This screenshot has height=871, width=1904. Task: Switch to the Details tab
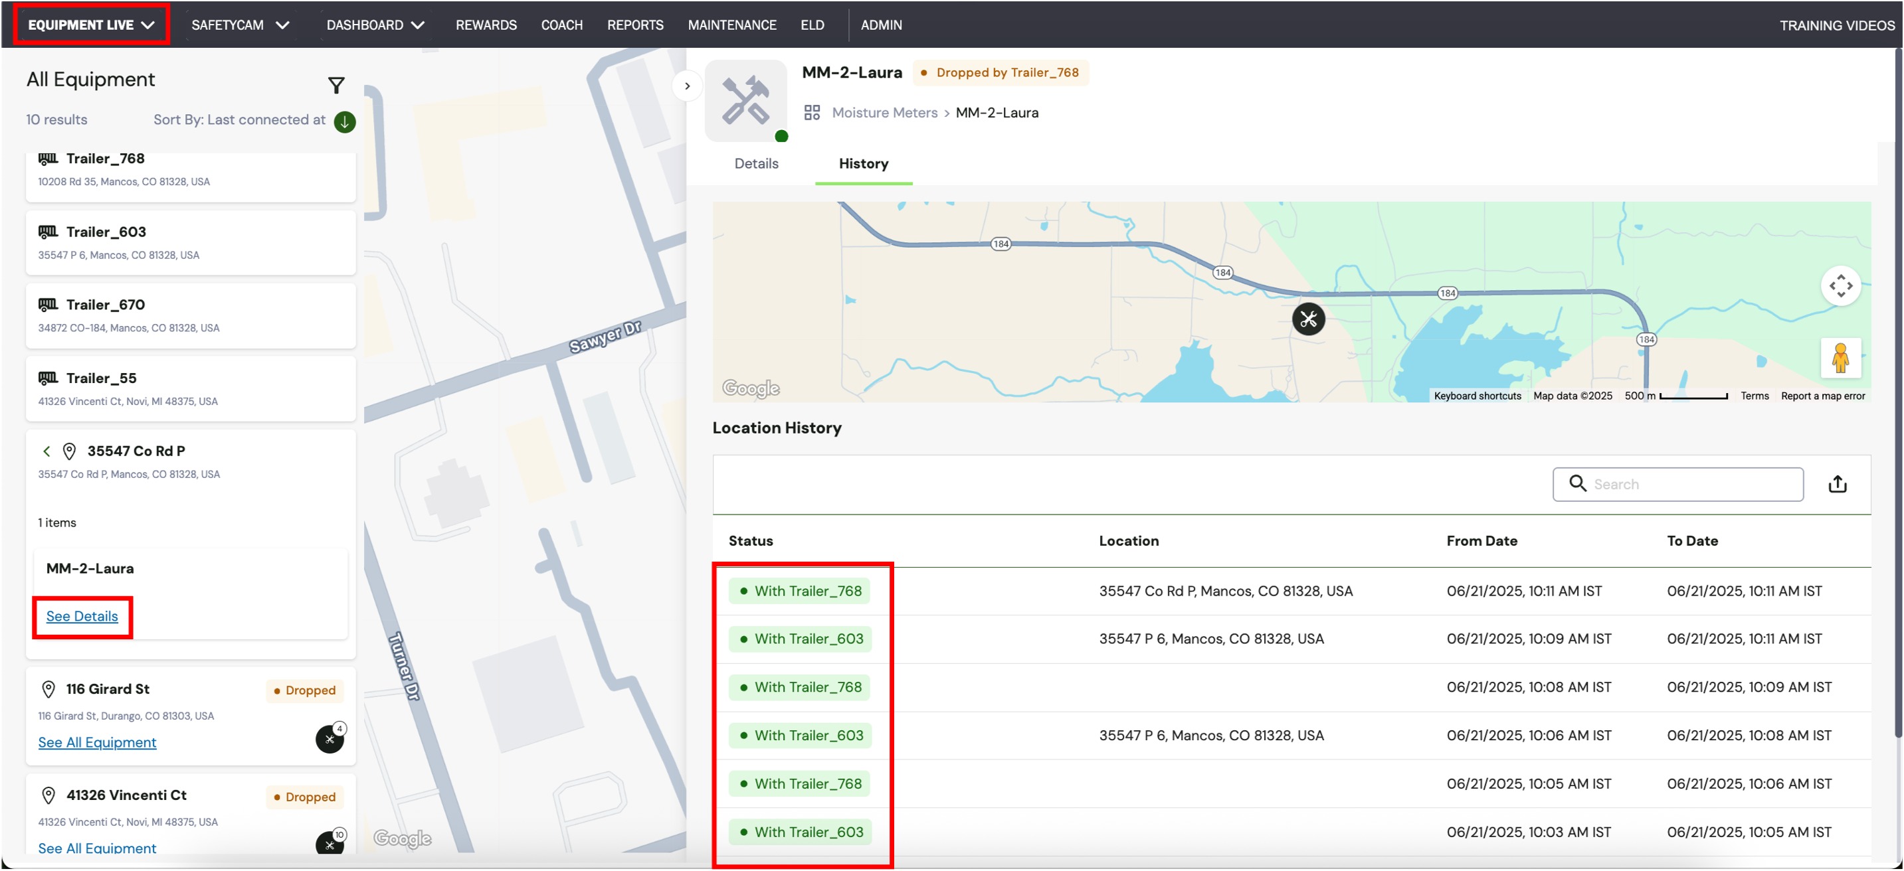coord(756,163)
